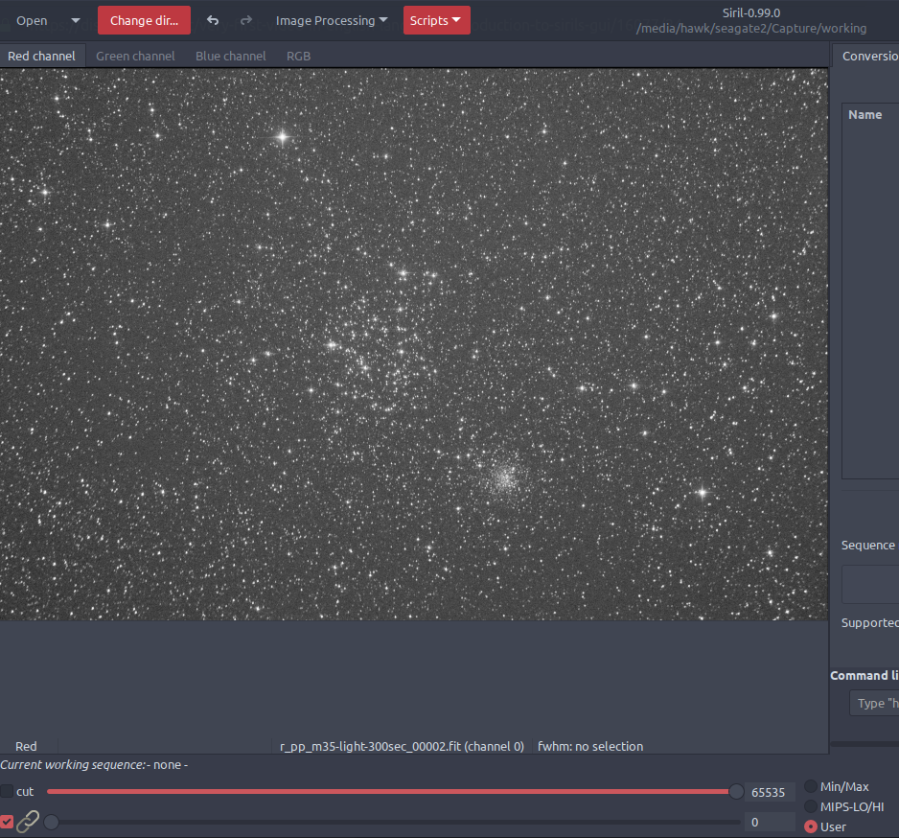899x838 pixels.
Task: Click the 65535 value field
Action: tap(769, 792)
